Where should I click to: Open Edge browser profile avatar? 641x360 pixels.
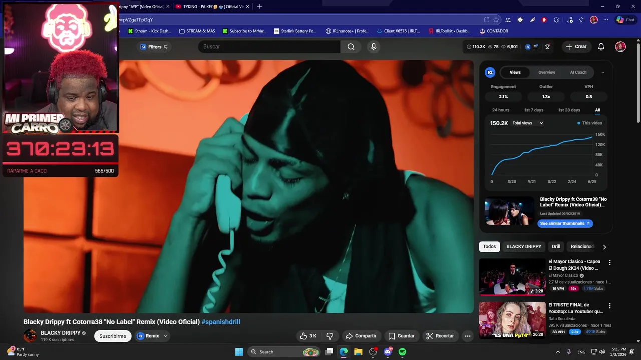click(594, 20)
